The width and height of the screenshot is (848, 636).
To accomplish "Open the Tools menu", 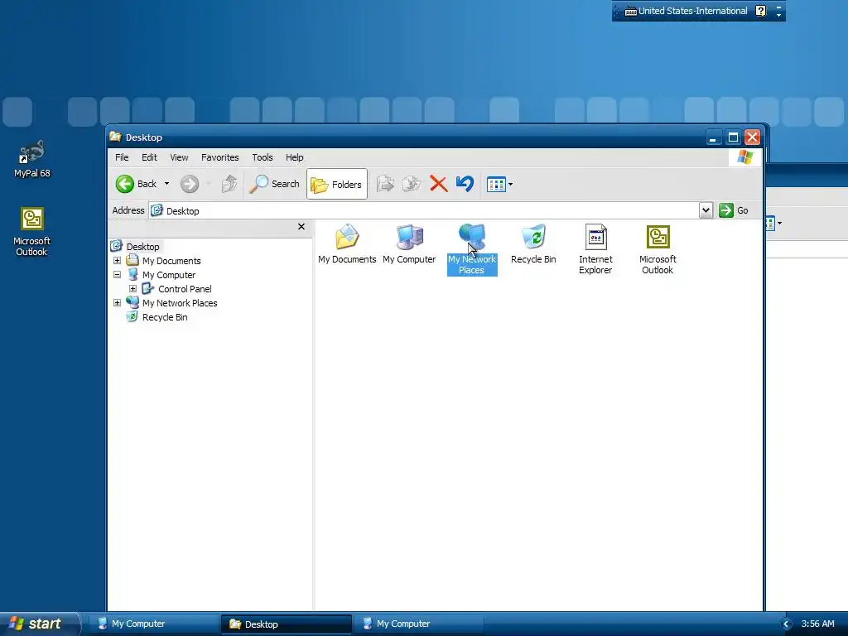I will coord(263,157).
